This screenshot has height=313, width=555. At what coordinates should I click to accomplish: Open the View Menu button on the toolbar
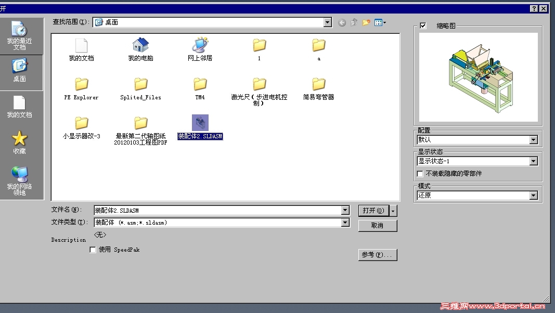[x=378, y=22]
